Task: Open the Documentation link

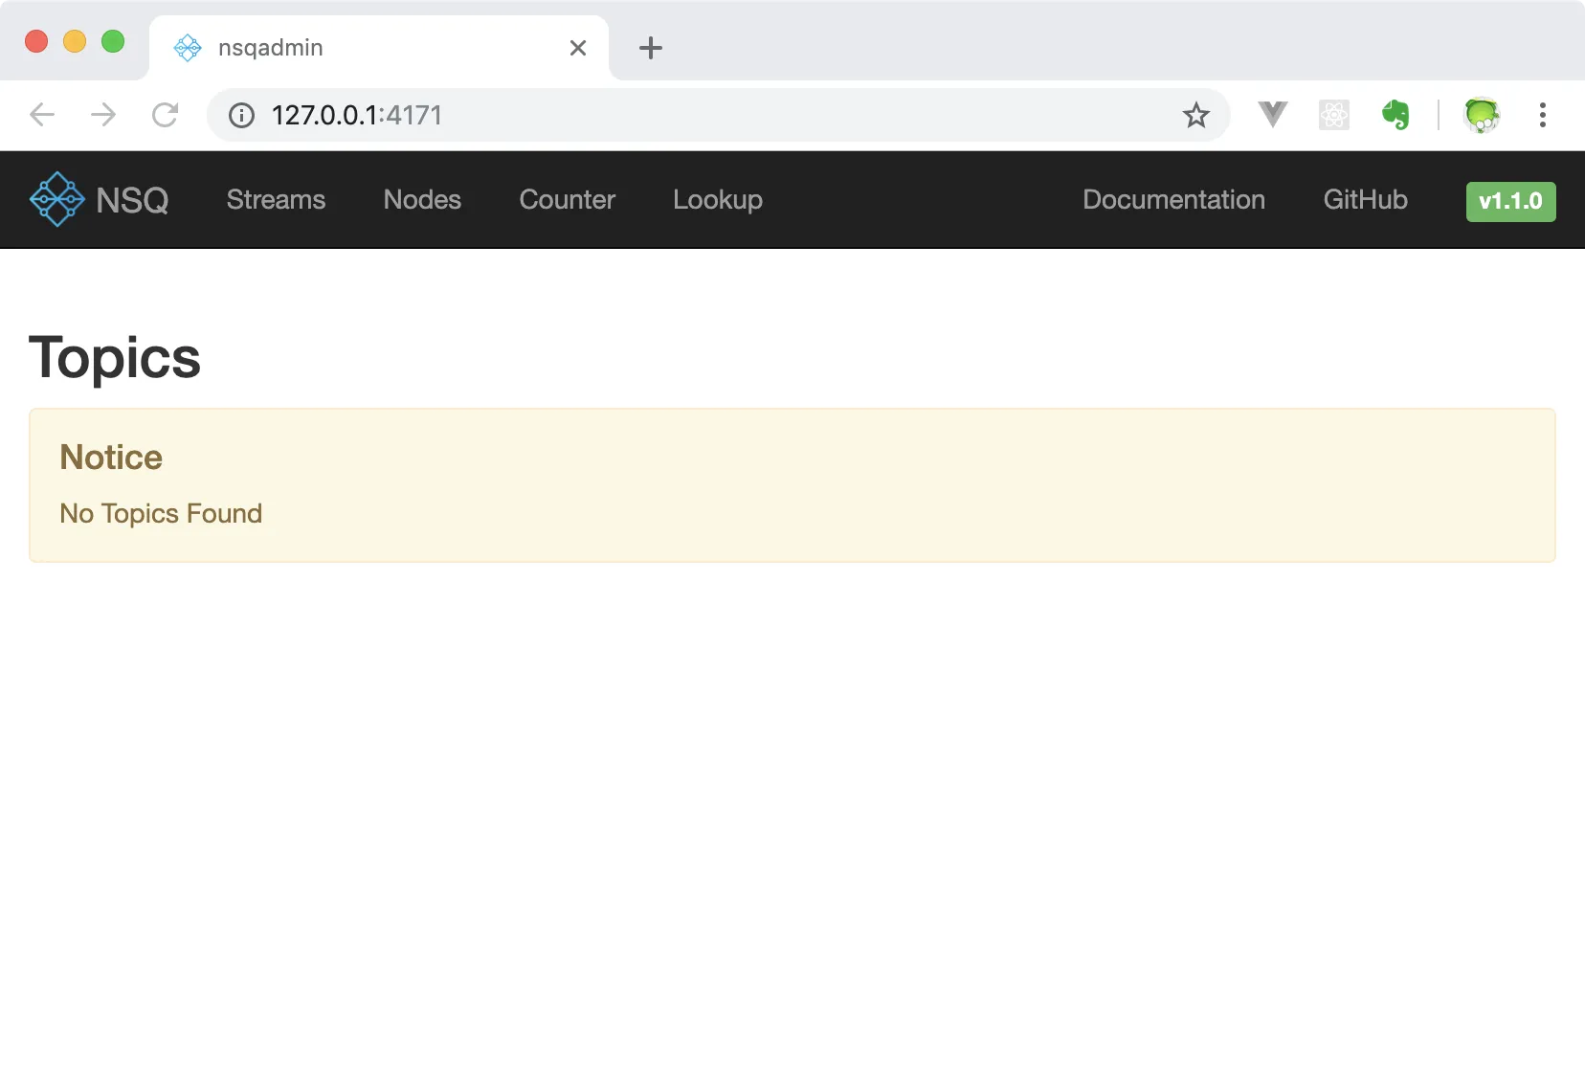Action: (x=1173, y=200)
